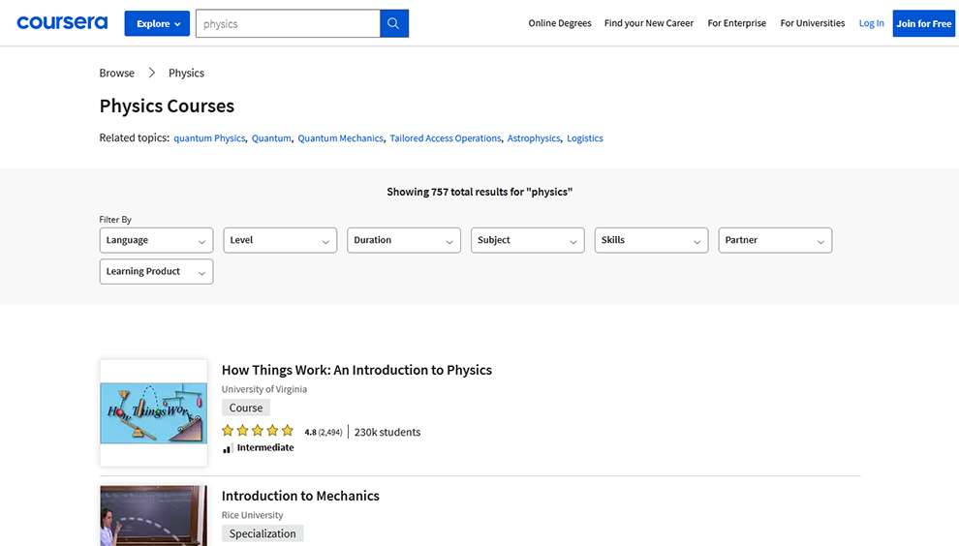Select For Universities in header
The height and width of the screenshot is (546, 959).
tap(812, 23)
